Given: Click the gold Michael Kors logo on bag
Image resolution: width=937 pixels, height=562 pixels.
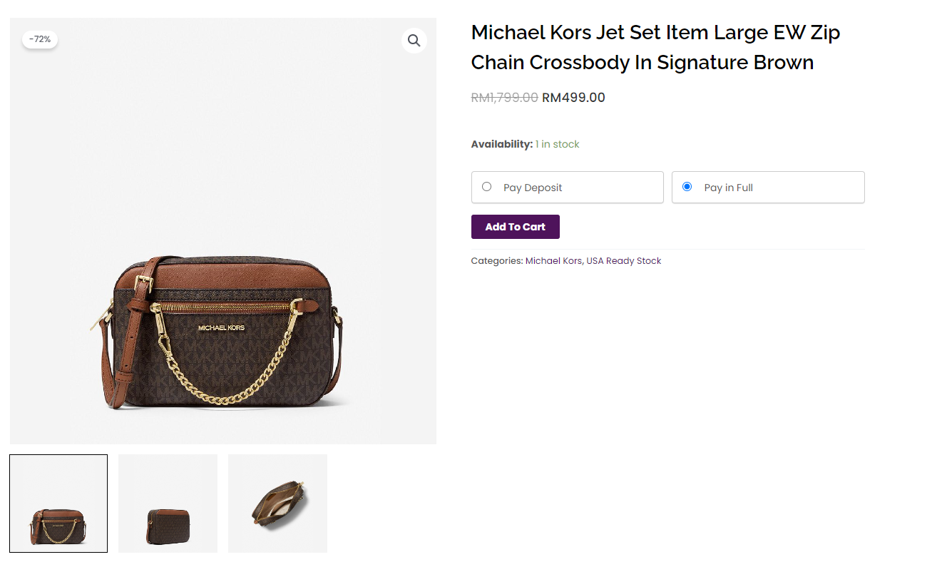Looking at the screenshot, I should pos(221,328).
